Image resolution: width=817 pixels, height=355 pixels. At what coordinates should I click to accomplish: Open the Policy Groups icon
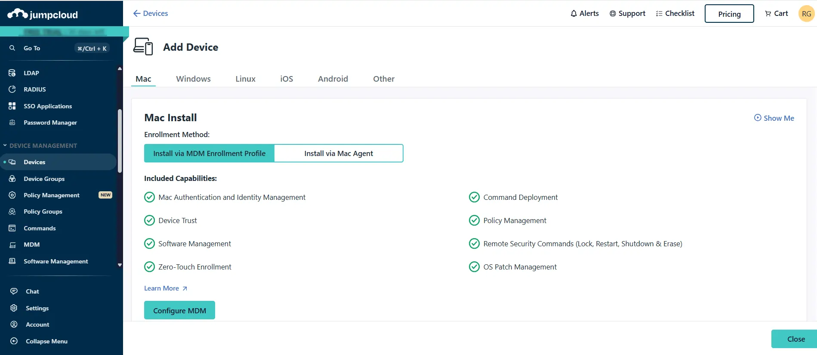tap(12, 211)
